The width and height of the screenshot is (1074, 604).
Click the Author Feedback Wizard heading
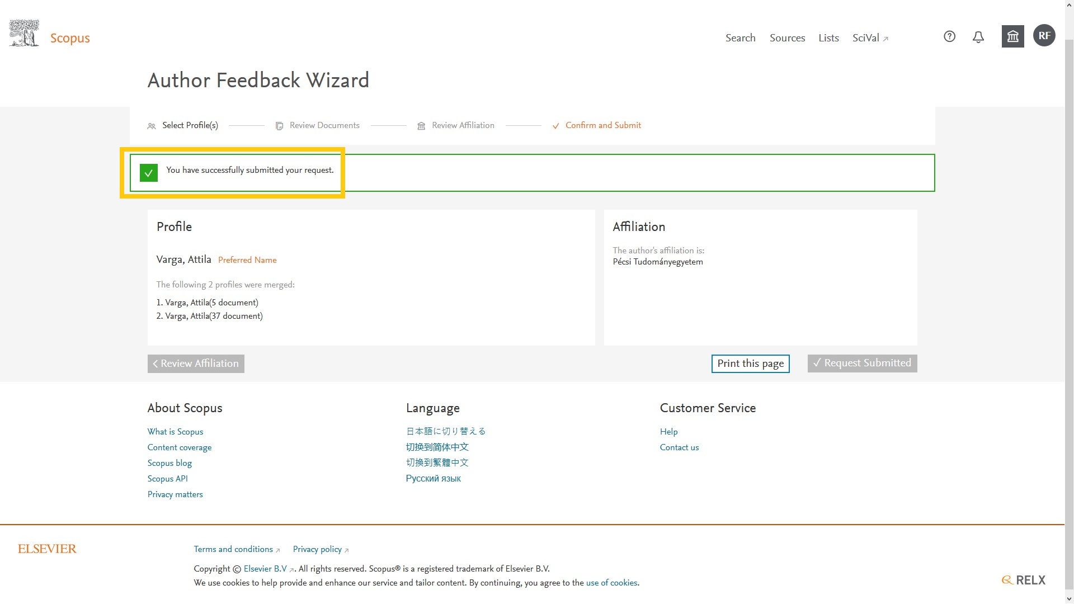(x=258, y=80)
